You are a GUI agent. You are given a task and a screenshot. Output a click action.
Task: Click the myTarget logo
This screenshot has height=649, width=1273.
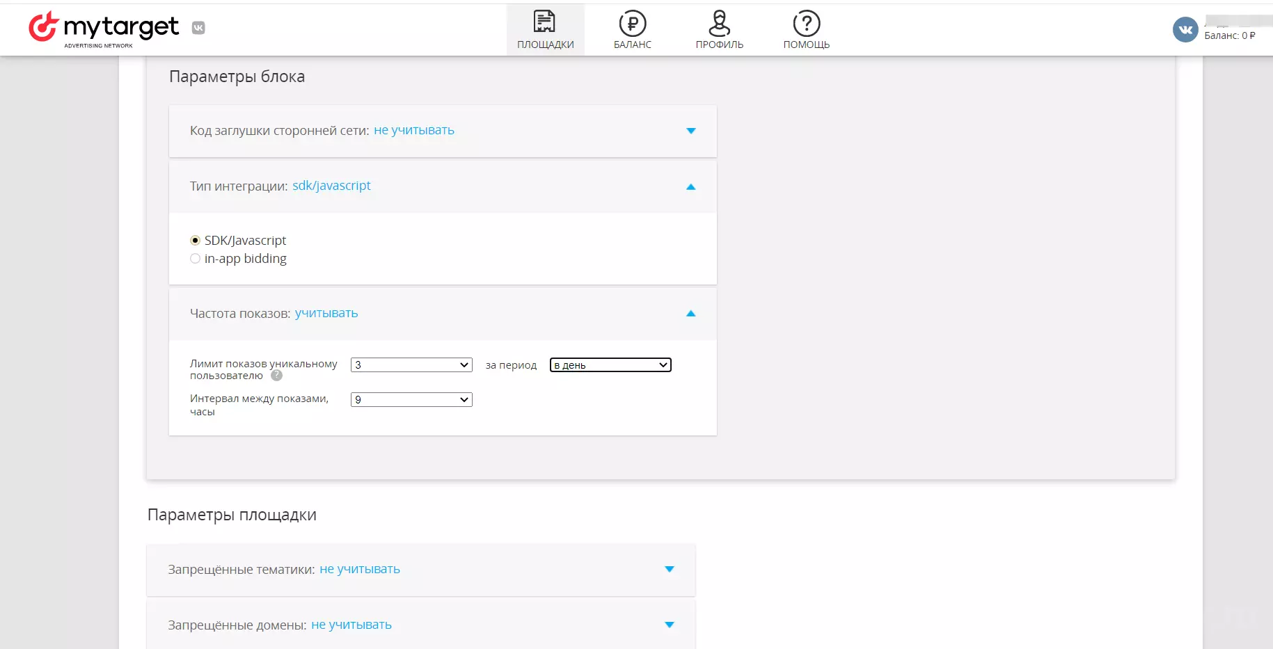pyautogui.click(x=104, y=29)
